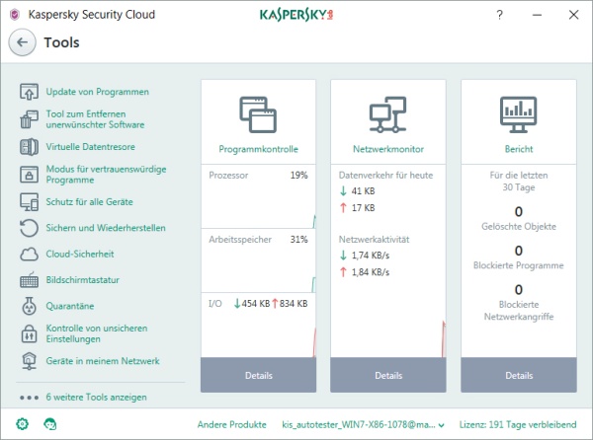
Task: Launch the Bildschirmtastatur link
Action: click(83, 280)
